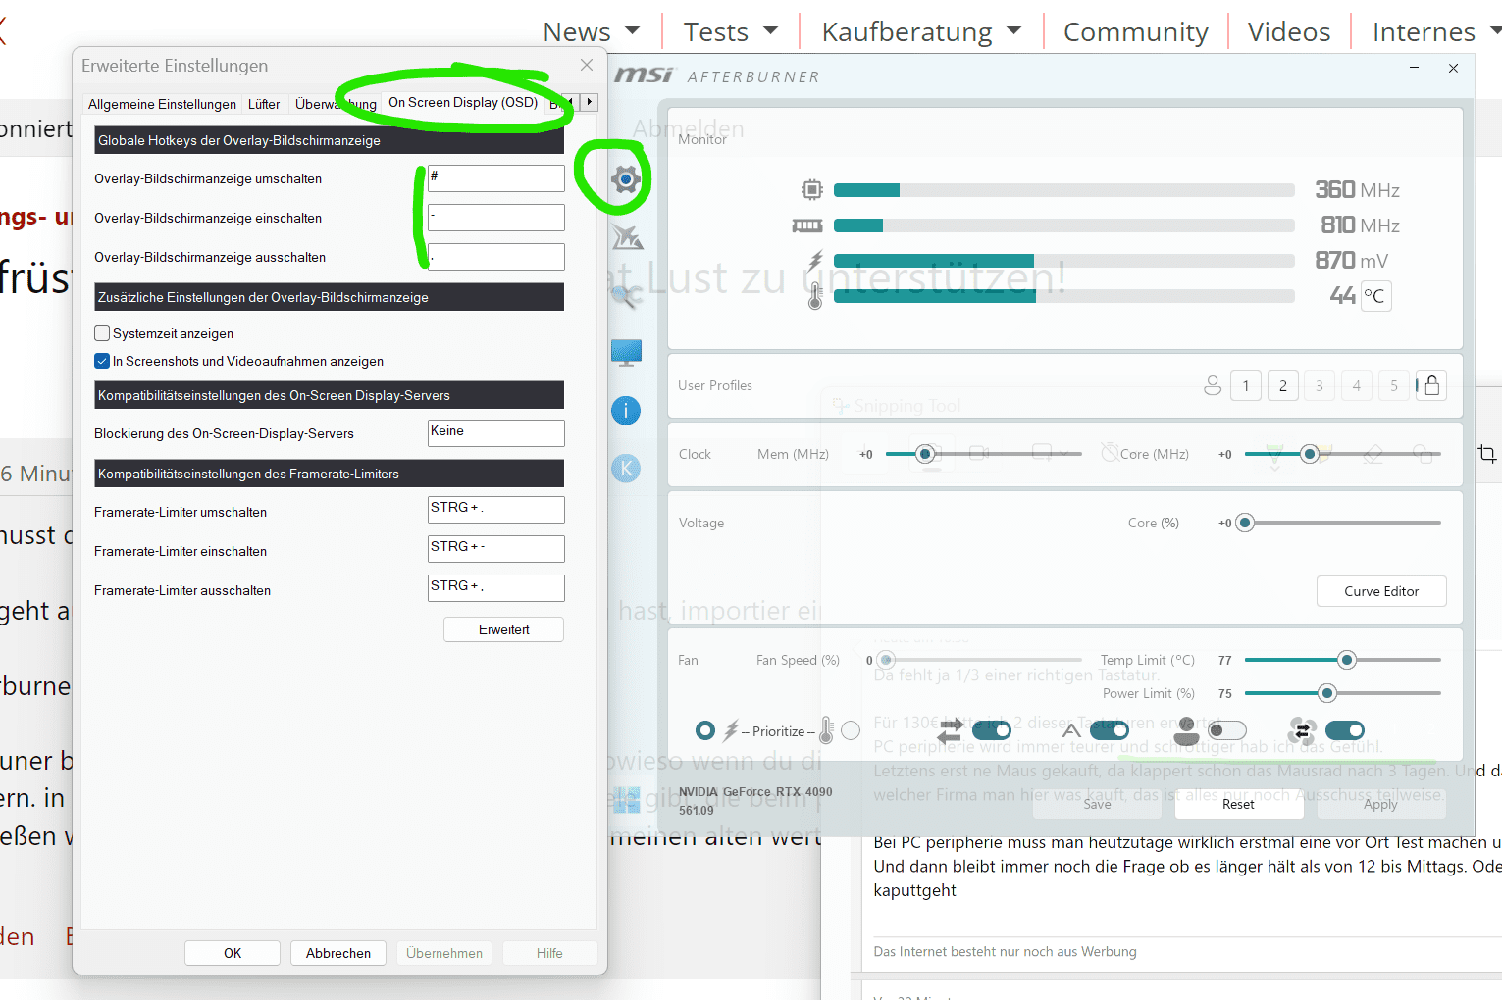
Task: Open Afterburner settings gear icon
Action: tap(626, 179)
